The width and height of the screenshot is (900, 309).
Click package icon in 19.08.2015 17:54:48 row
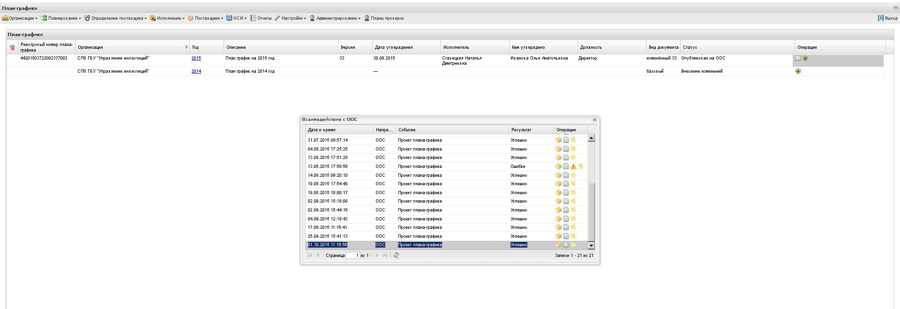point(558,184)
